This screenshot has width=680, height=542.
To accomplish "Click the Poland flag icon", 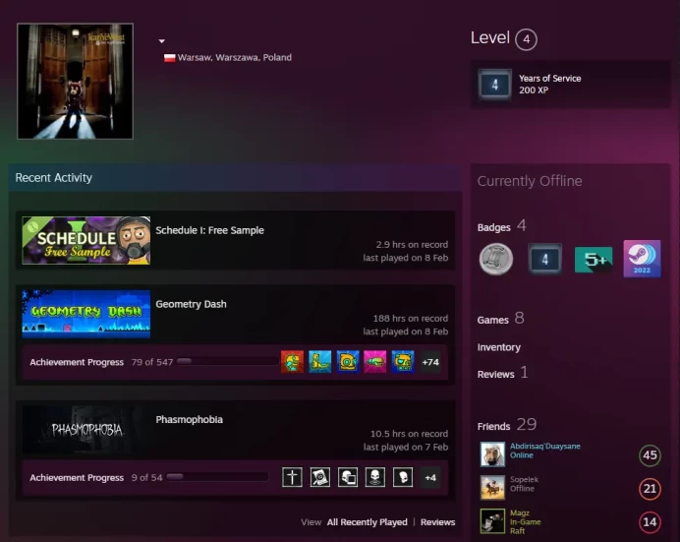I will click(170, 58).
